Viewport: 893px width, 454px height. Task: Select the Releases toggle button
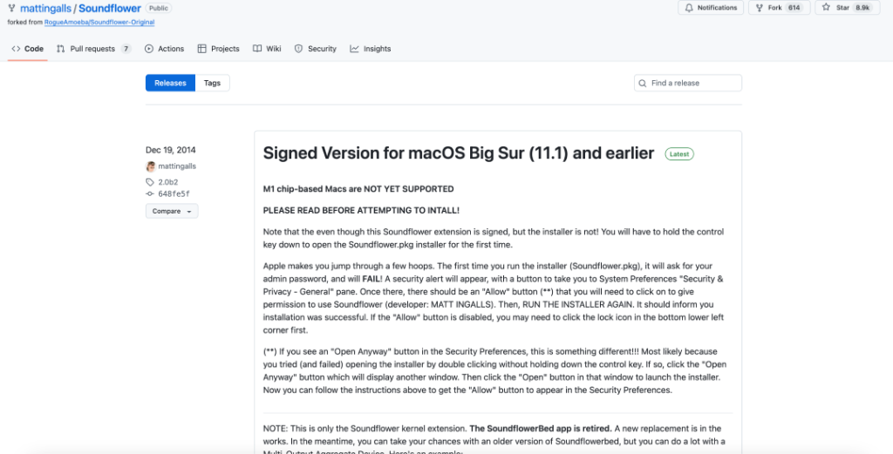pos(170,83)
